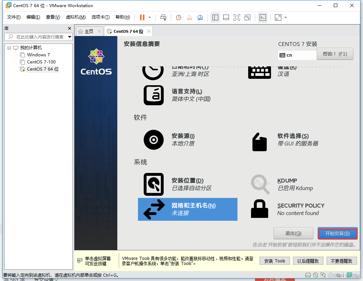
Task: Click the keyboard icon in the hint bar
Action: click(80, 260)
